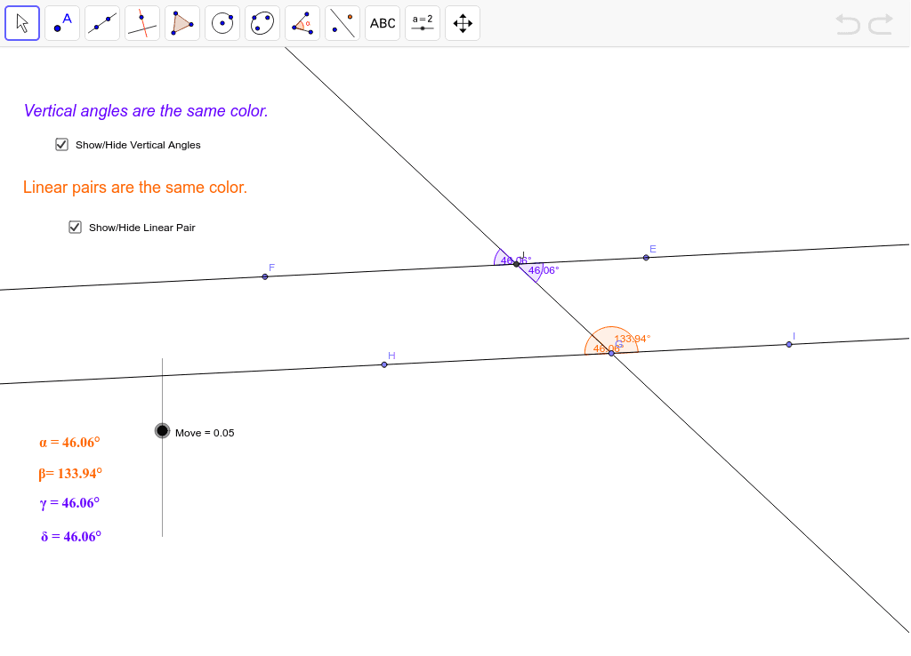
Task: Select the Move arrow tool
Action: coord(22,23)
